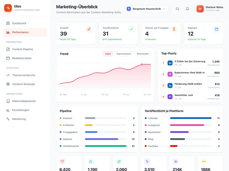This screenshot has height=171, width=229.
Task: Click the checkmark icon on Veröffentlicht card
Action: pos(131,29)
